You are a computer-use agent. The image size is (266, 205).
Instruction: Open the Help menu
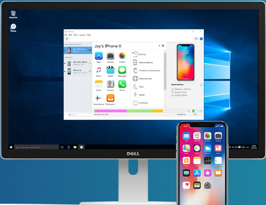click(89, 35)
